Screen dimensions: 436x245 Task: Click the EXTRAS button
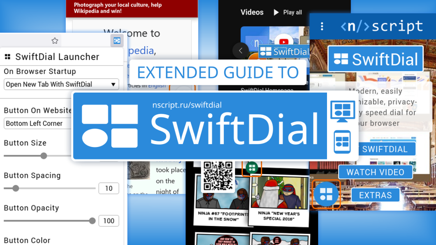(375, 195)
